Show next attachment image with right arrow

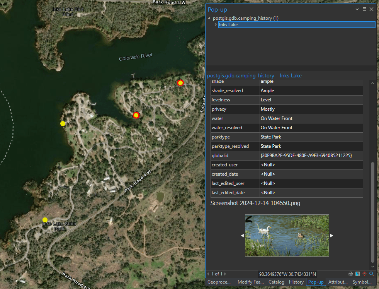tap(331, 236)
